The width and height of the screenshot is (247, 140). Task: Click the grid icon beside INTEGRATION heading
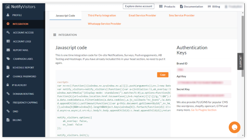pyautogui.click(x=55, y=35)
